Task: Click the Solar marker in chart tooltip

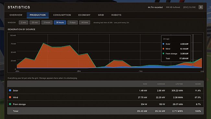Action: pyautogui.click(x=163, y=44)
